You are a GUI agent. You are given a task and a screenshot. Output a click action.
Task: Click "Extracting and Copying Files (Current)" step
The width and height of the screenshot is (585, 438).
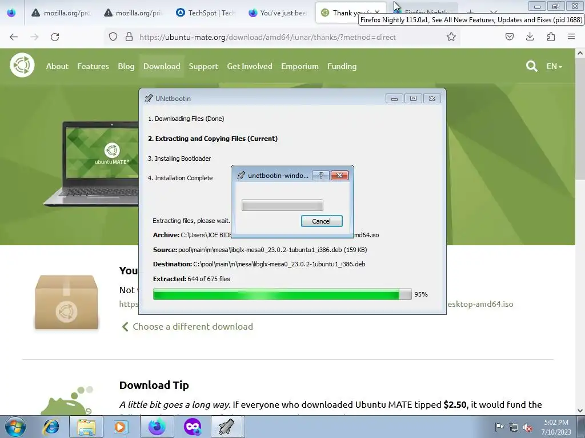click(213, 139)
